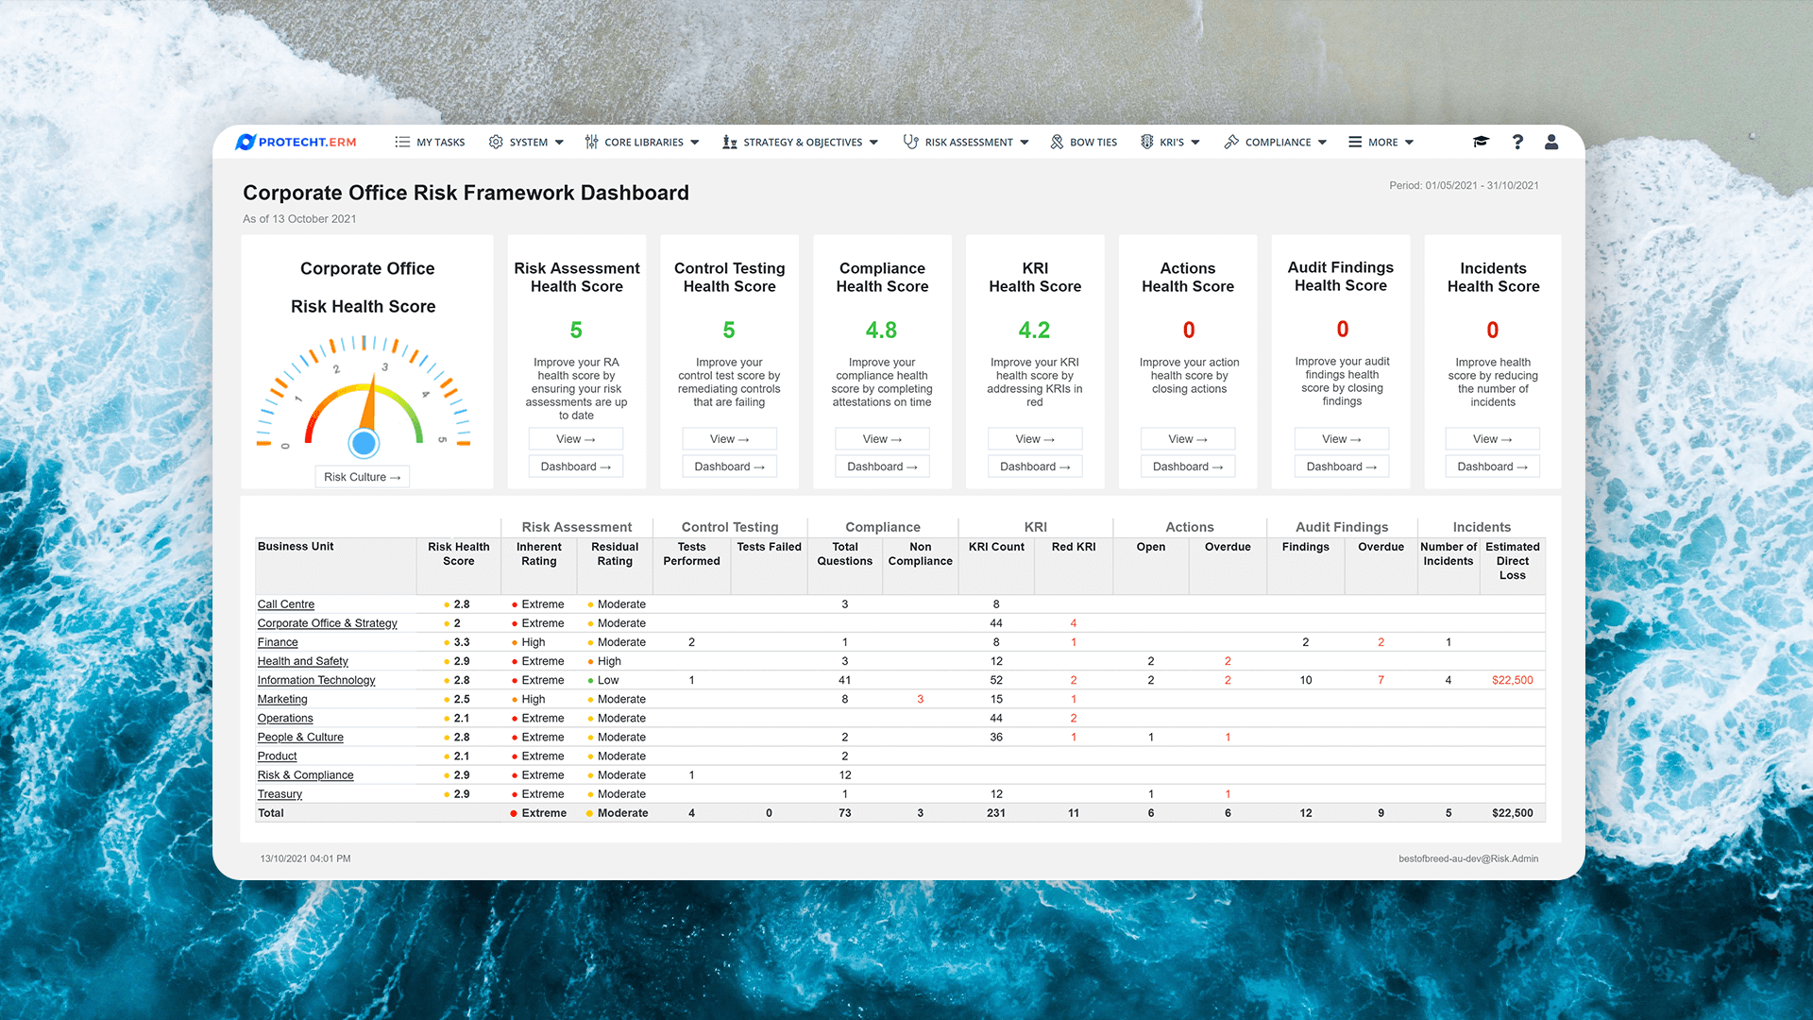Click the red KRI status dot for Call Centre

pos(515,604)
